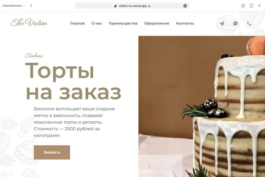Go back with the browser back arrow

click(31, 6)
